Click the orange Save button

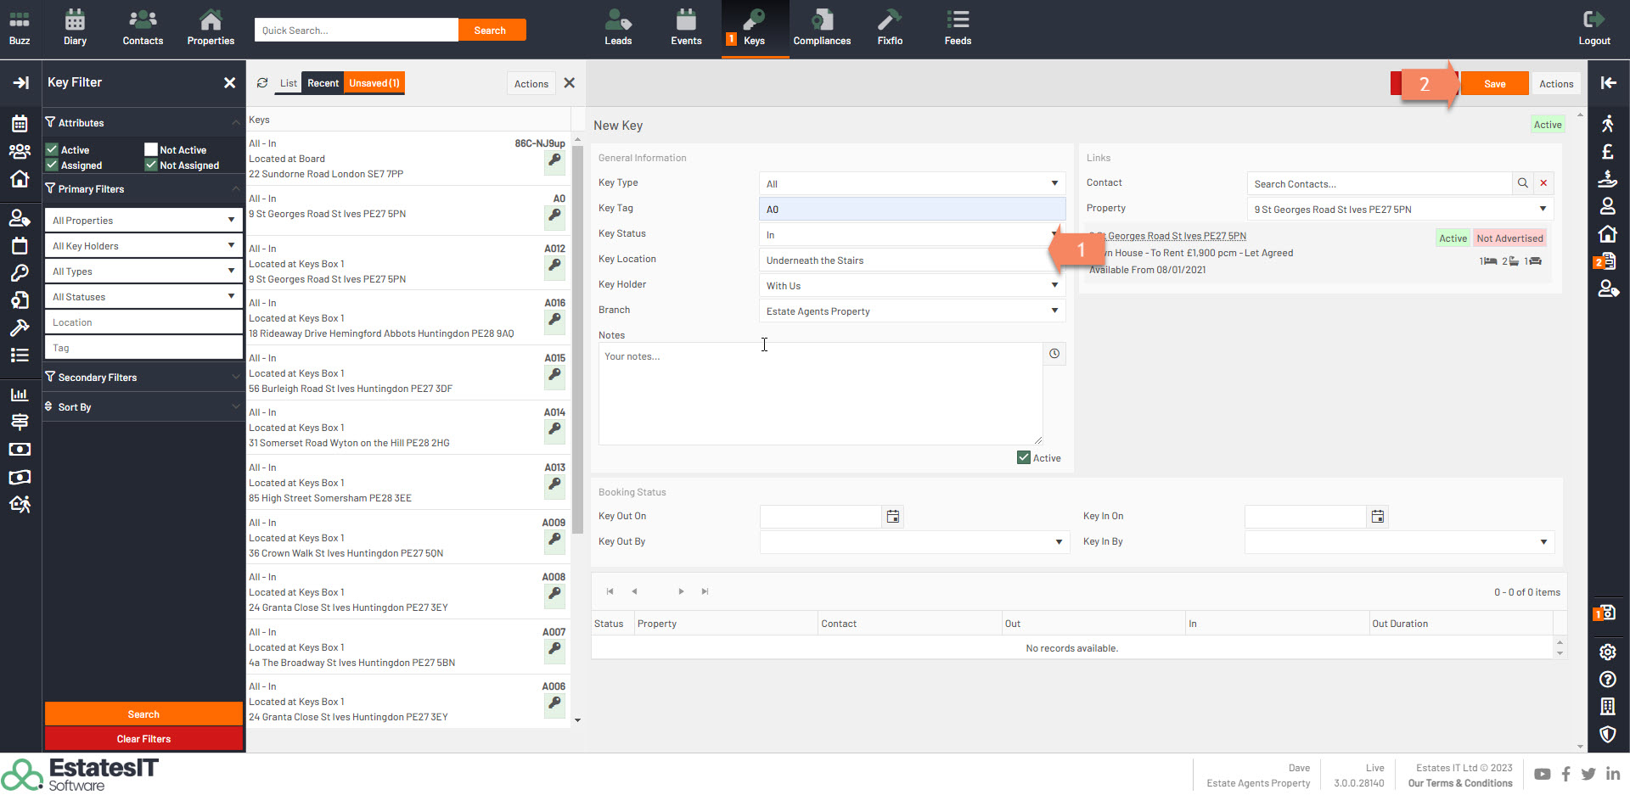1494,84
